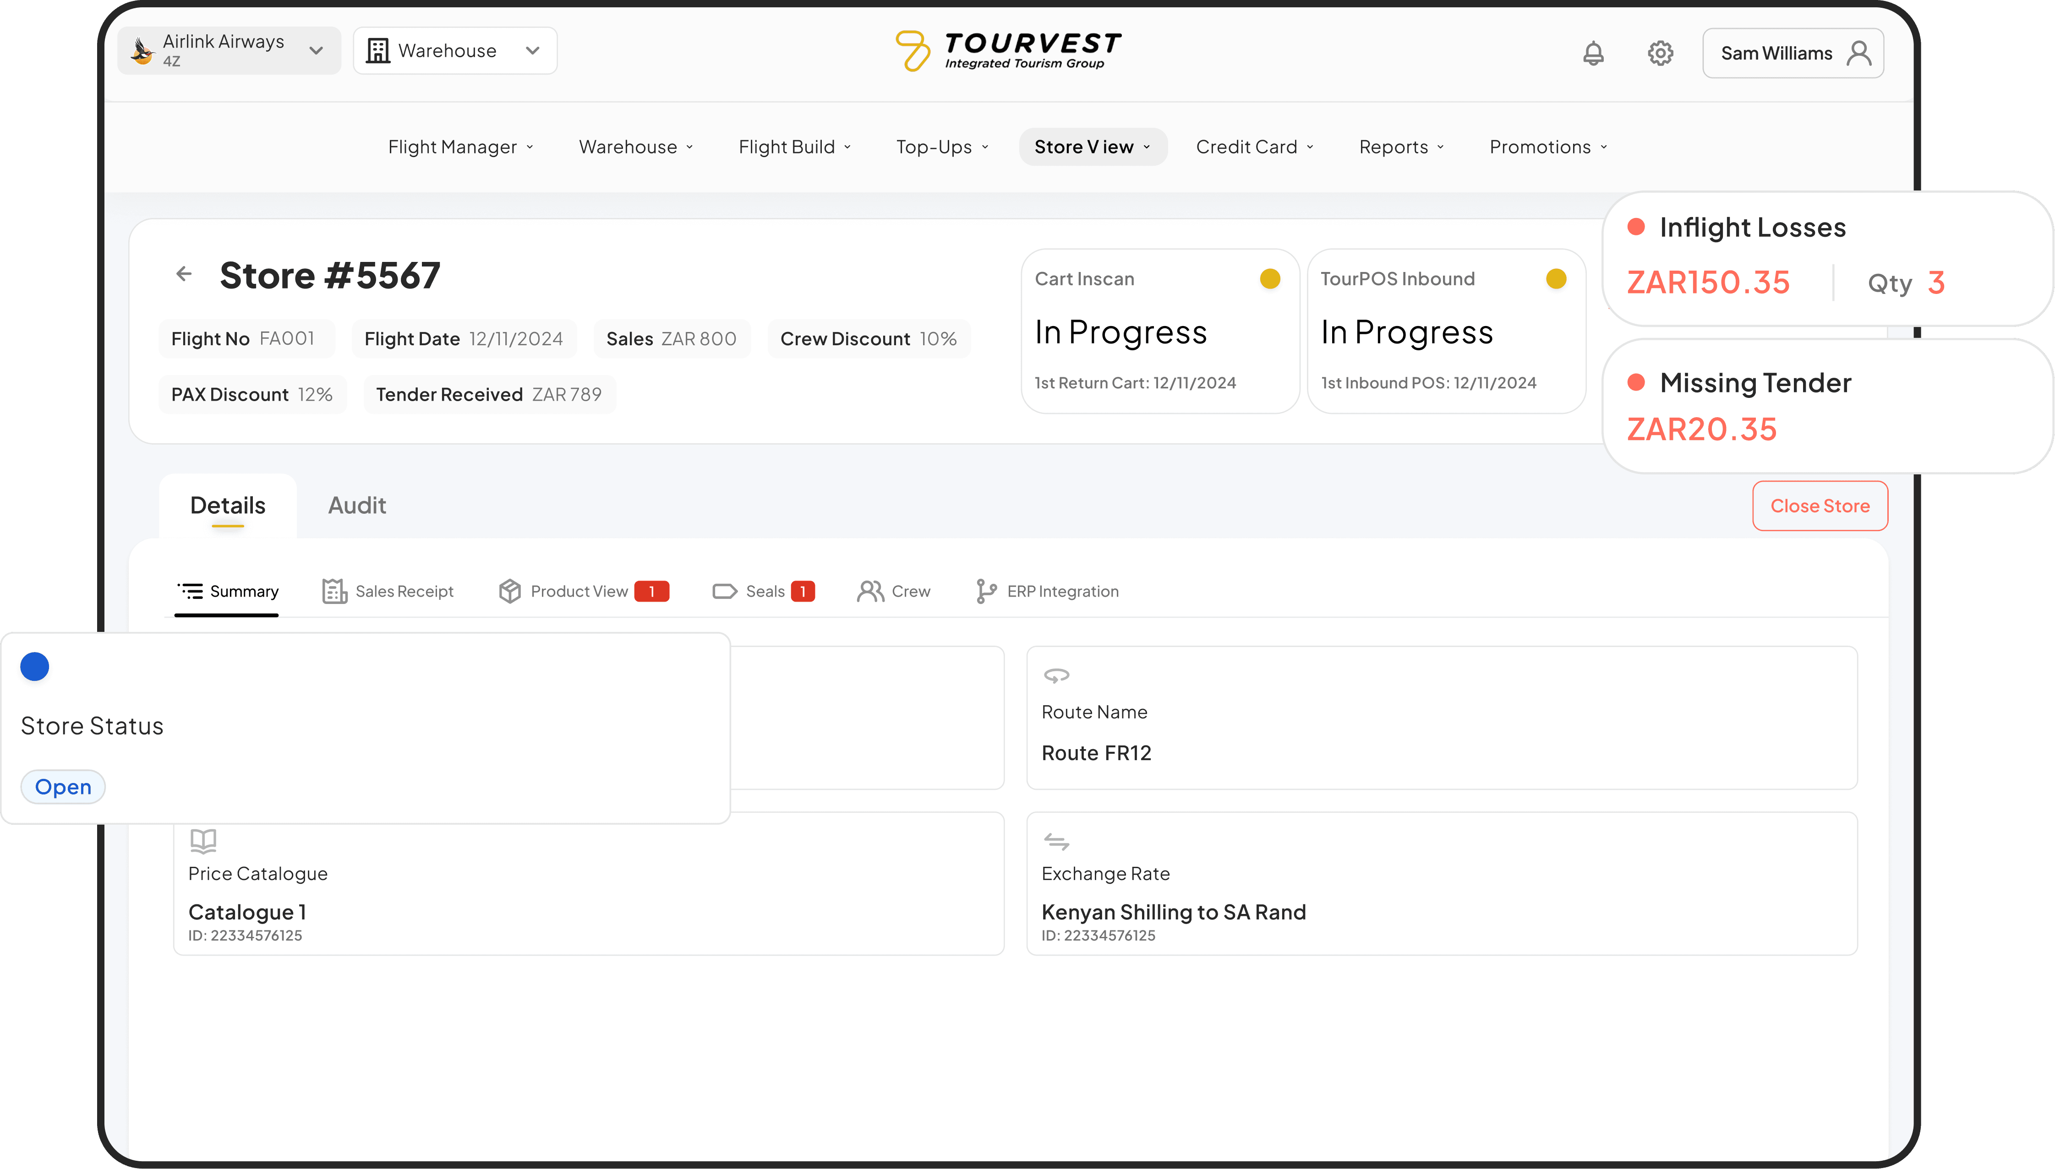Click the Close Store button
The image size is (2055, 1169).
tap(1820, 506)
